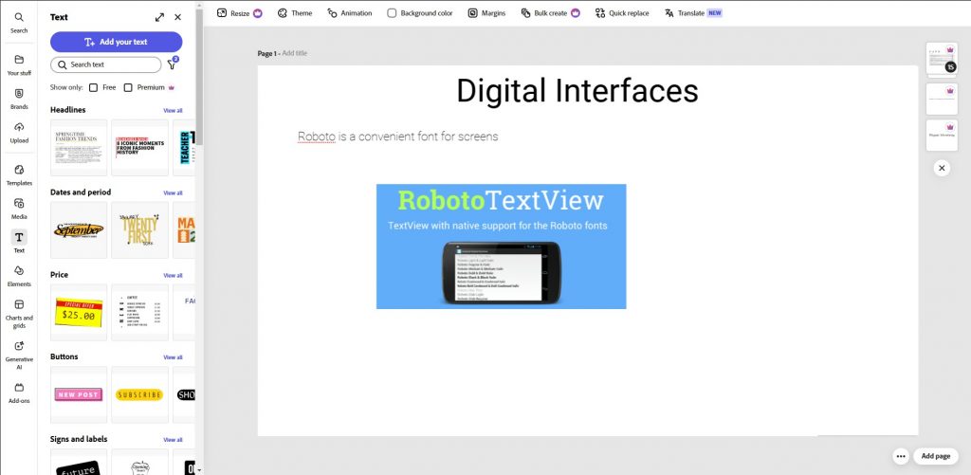Viewport: 971px width, 475px height.
Task: Open the Templates panel
Action: (x=19, y=175)
